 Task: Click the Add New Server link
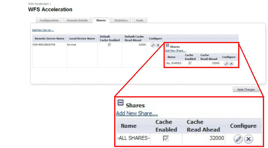click(x=43, y=30)
